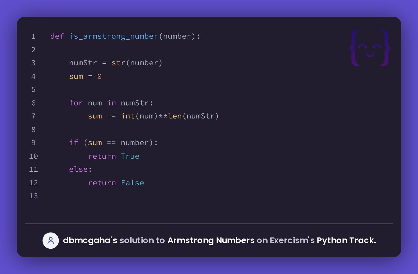Click the 'for' keyword on line 6
The image size is (418, 274).
click(76, 103)
